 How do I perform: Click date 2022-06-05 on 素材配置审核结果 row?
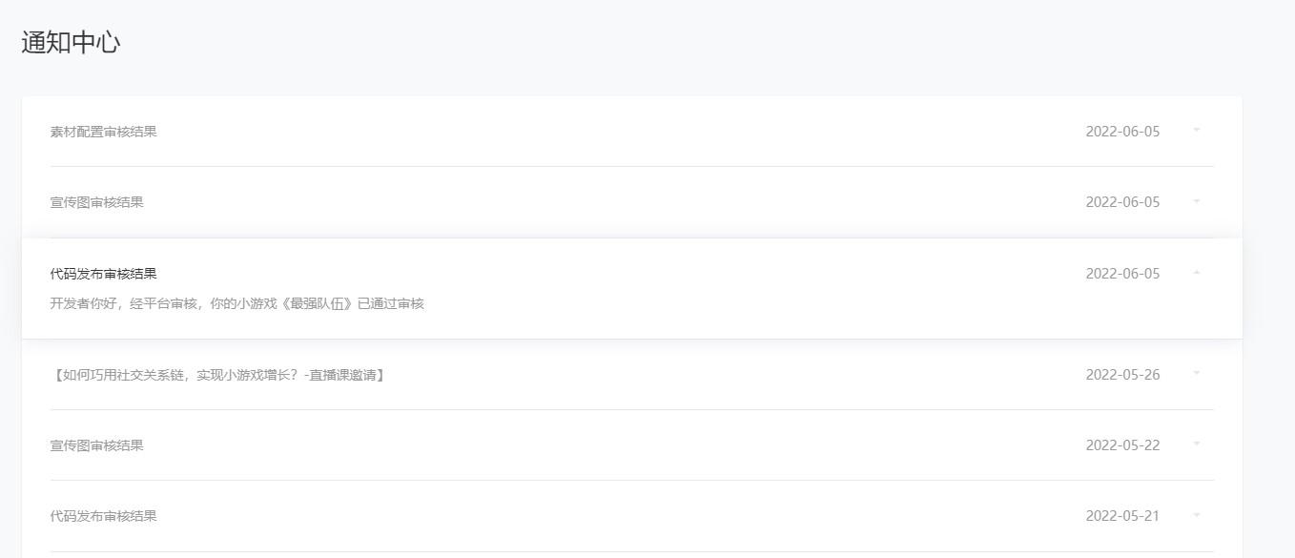pyautogui.click(x=1122, y=132)
